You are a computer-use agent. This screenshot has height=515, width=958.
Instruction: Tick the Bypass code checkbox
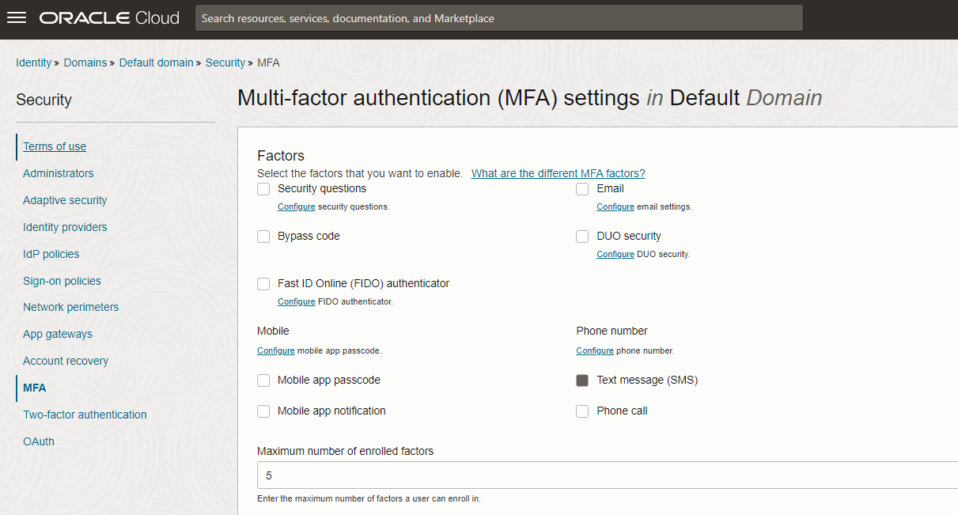click(263, 237)
